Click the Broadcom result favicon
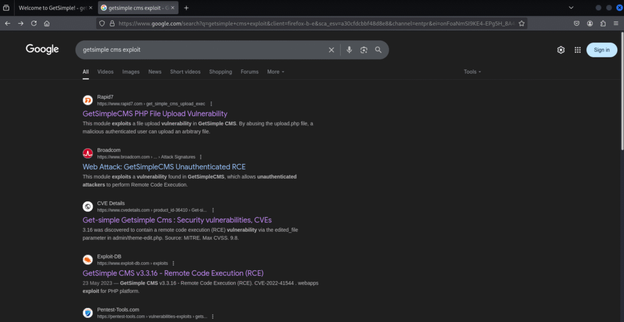624x322 pixels. coord(88,154)
